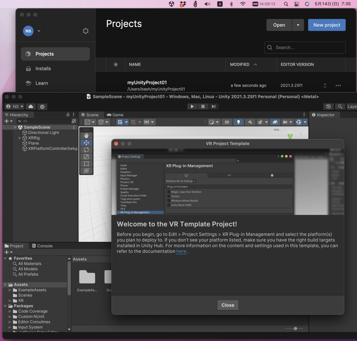The image size is (357, 341).
Task: Open Unity cloud services icon
Action: pyautogui.click(x=31, y=107)
